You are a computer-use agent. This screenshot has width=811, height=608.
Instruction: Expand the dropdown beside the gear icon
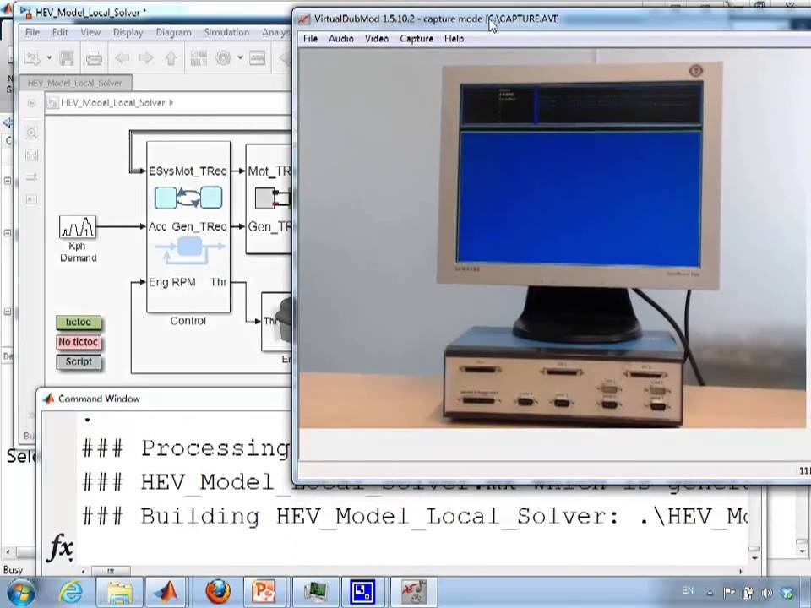click(240, 58)
